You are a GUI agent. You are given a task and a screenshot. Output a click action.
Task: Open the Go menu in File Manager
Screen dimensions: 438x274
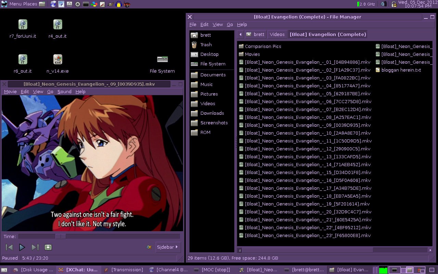230,24
